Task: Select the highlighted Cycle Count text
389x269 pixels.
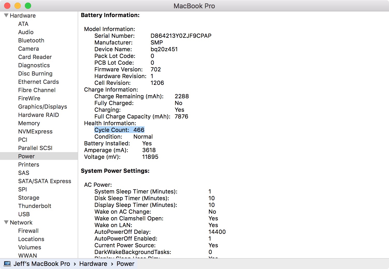Action: (x=119, y=130)
